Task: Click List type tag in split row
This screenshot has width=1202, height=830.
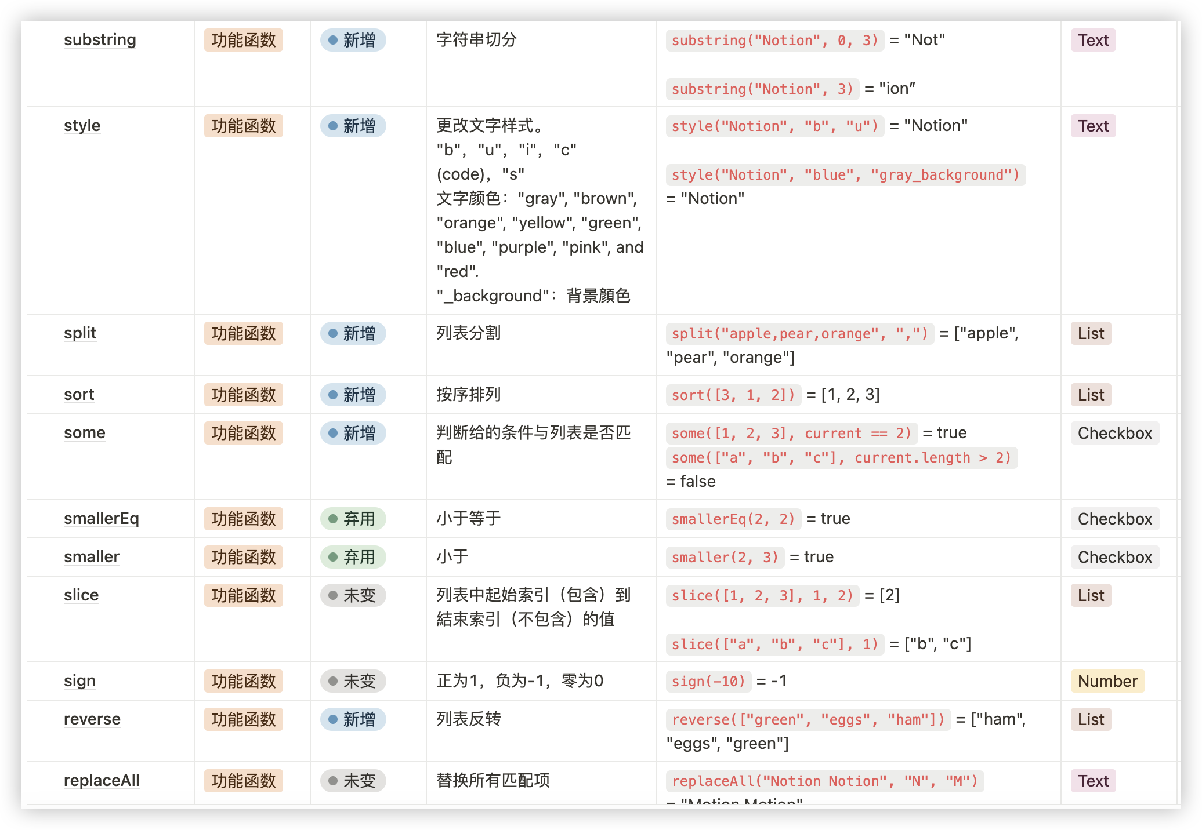Action: (x=1091, y=333)
